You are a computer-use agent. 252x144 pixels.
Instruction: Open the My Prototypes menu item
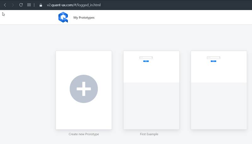[x=84, y=18]
